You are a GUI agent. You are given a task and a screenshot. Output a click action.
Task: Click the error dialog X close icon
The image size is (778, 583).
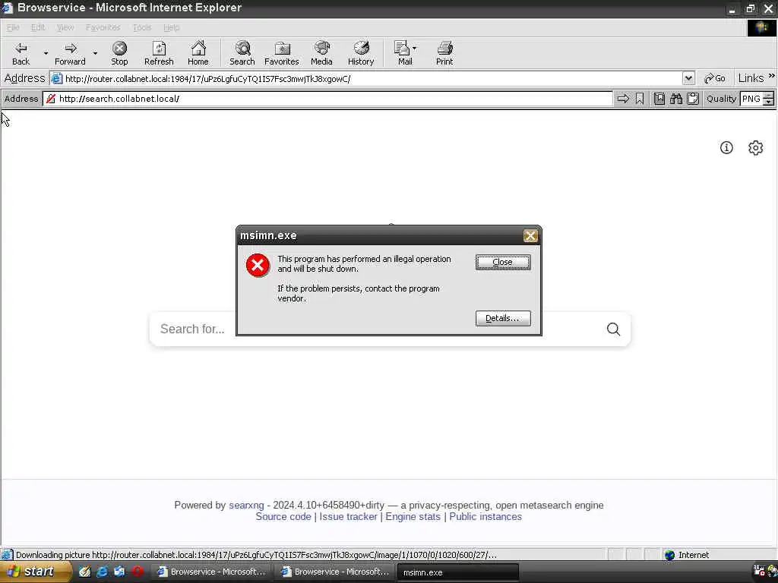point(530,235)
